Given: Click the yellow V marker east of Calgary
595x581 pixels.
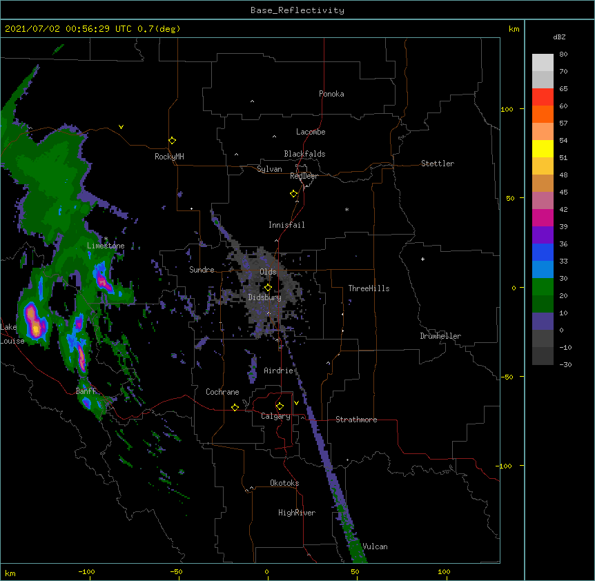Looking at the screenshot, I should coord(296,403).
